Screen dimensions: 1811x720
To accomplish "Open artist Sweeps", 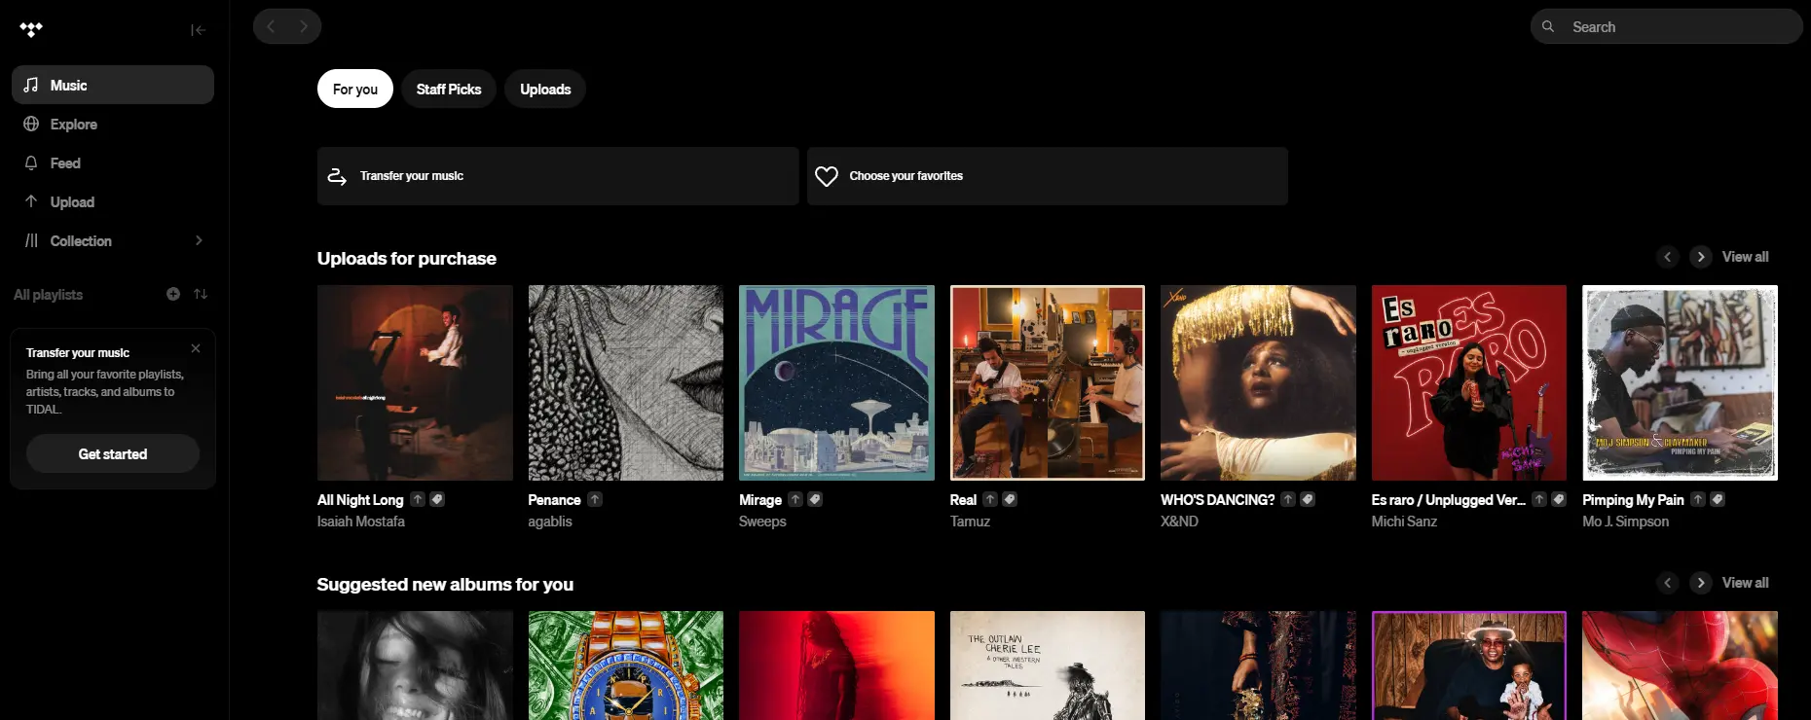I will [x=762, y=522].
